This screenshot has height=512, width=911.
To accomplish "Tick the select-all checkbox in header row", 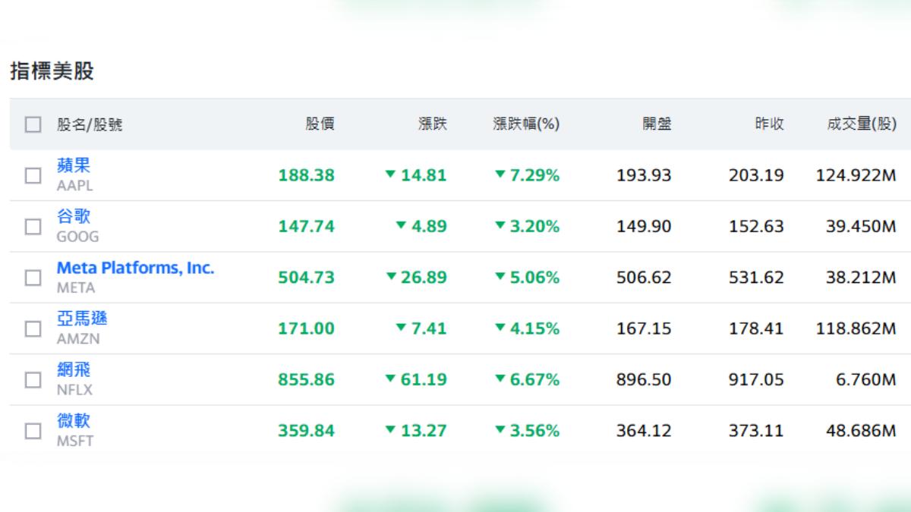I will [x=33, y=124].
